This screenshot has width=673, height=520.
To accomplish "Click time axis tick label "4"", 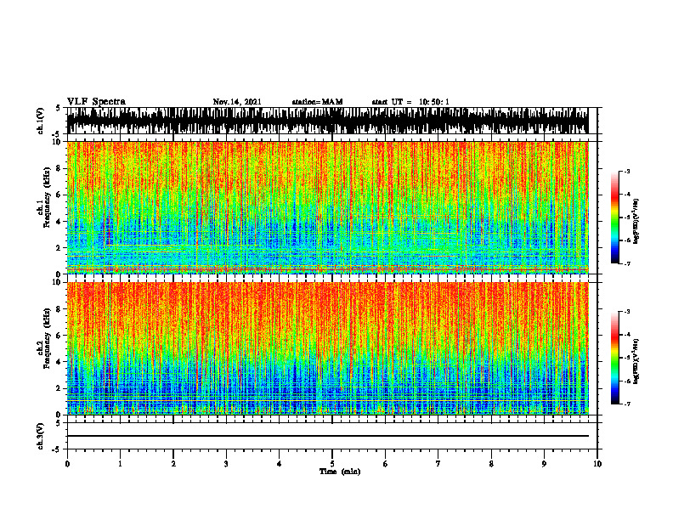I will click(280, 464).
